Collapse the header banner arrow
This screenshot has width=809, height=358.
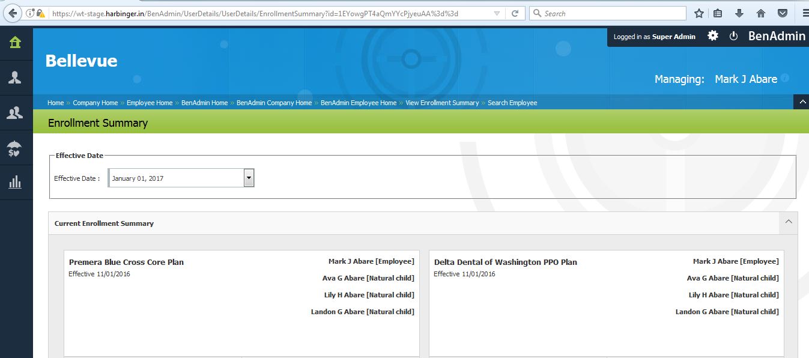[802, 102]
